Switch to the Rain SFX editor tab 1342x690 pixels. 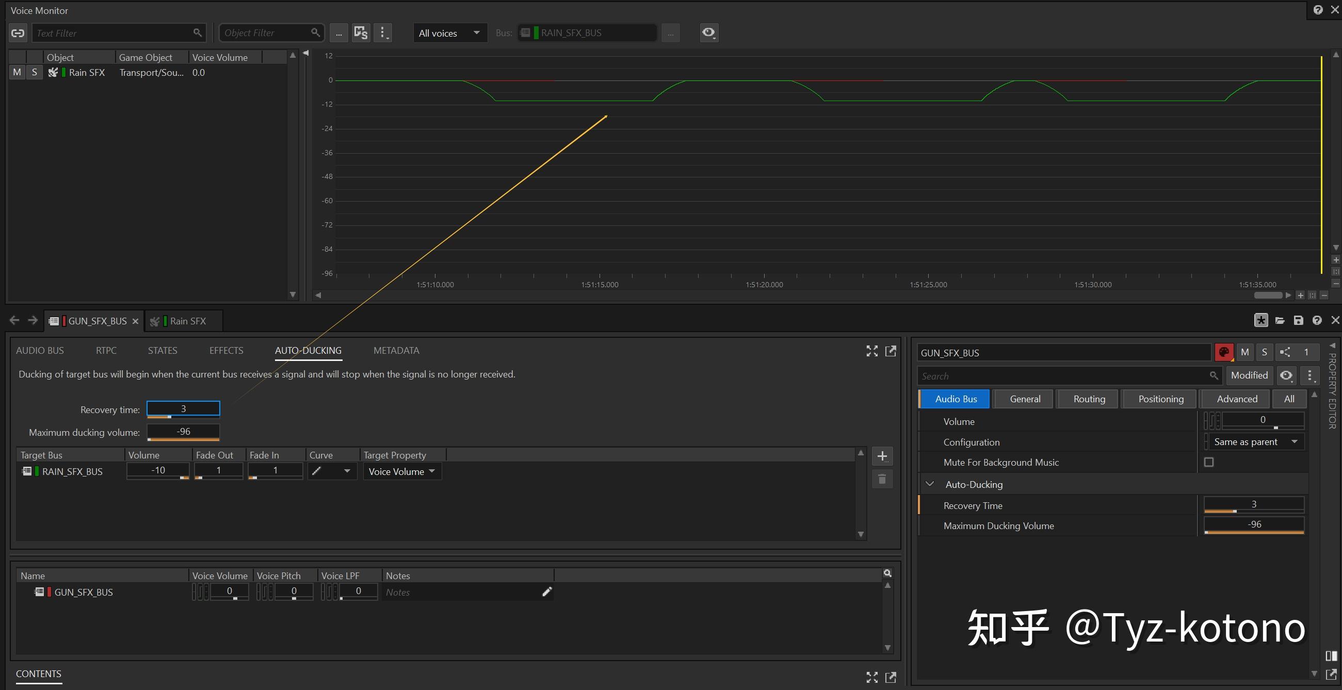(187, 321)
